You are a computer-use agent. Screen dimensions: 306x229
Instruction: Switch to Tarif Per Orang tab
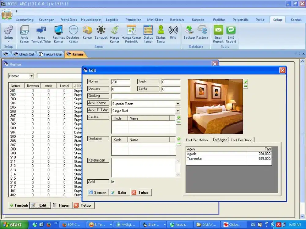tap(241, 140)
